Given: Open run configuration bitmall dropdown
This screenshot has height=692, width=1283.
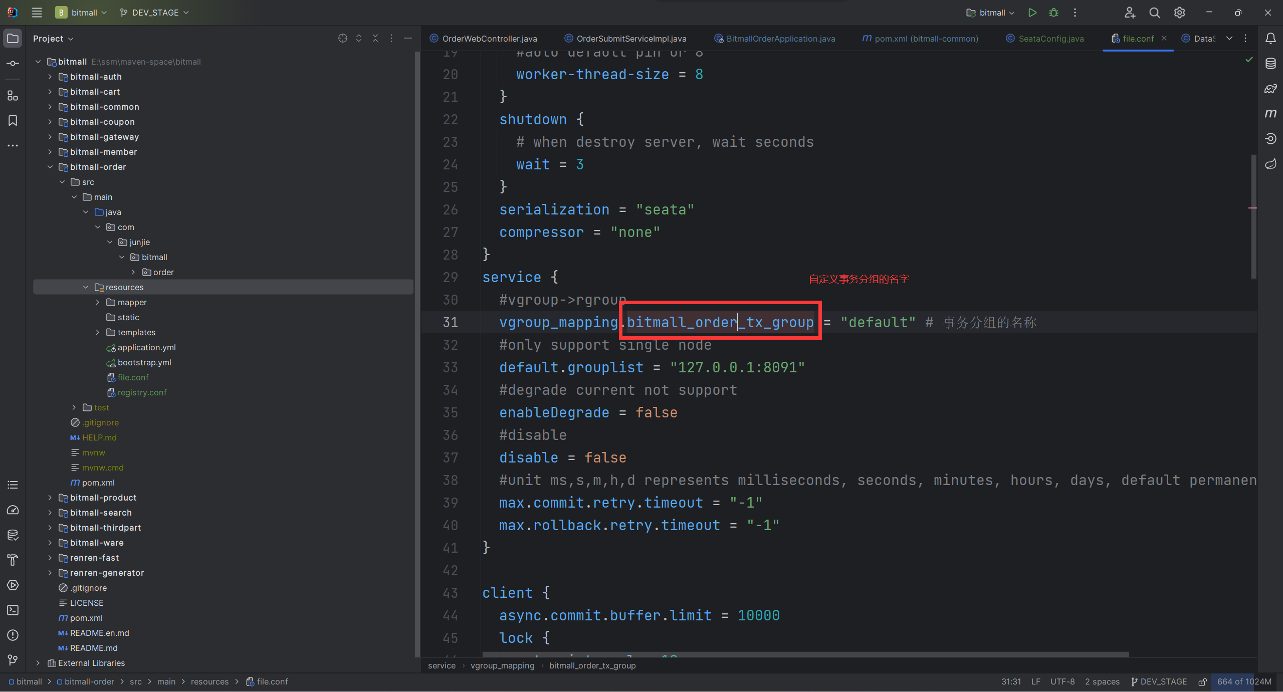Looking at the screenshot, I should 990,13.
